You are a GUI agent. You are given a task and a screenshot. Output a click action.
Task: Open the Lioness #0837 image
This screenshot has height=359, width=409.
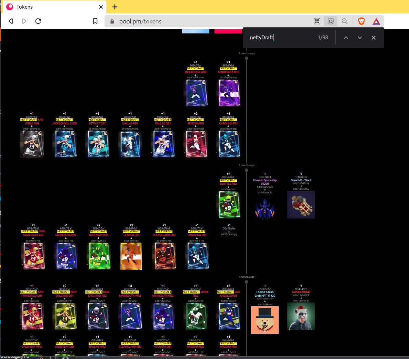tap(301, 316)
